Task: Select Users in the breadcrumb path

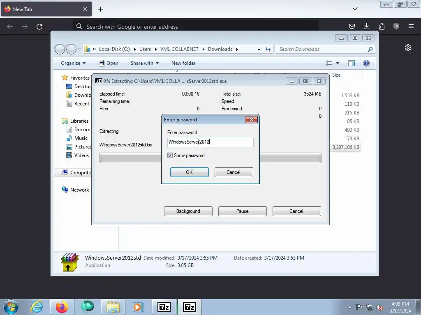Action: pyautogui.click(x=145, y=49)
